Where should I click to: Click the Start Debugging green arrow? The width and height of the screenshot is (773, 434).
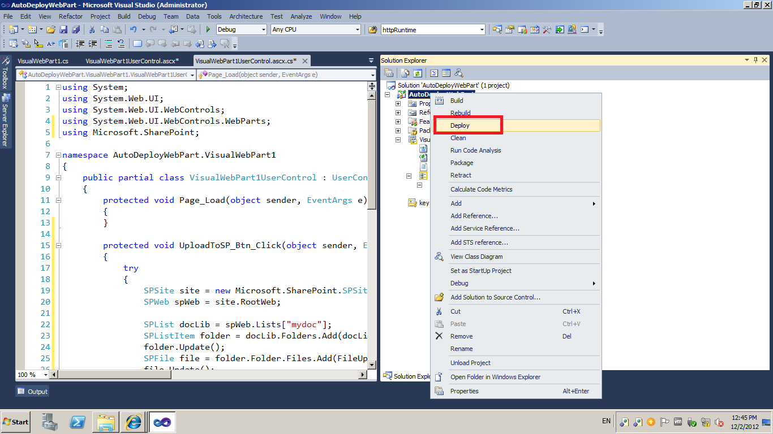(207, 29)
